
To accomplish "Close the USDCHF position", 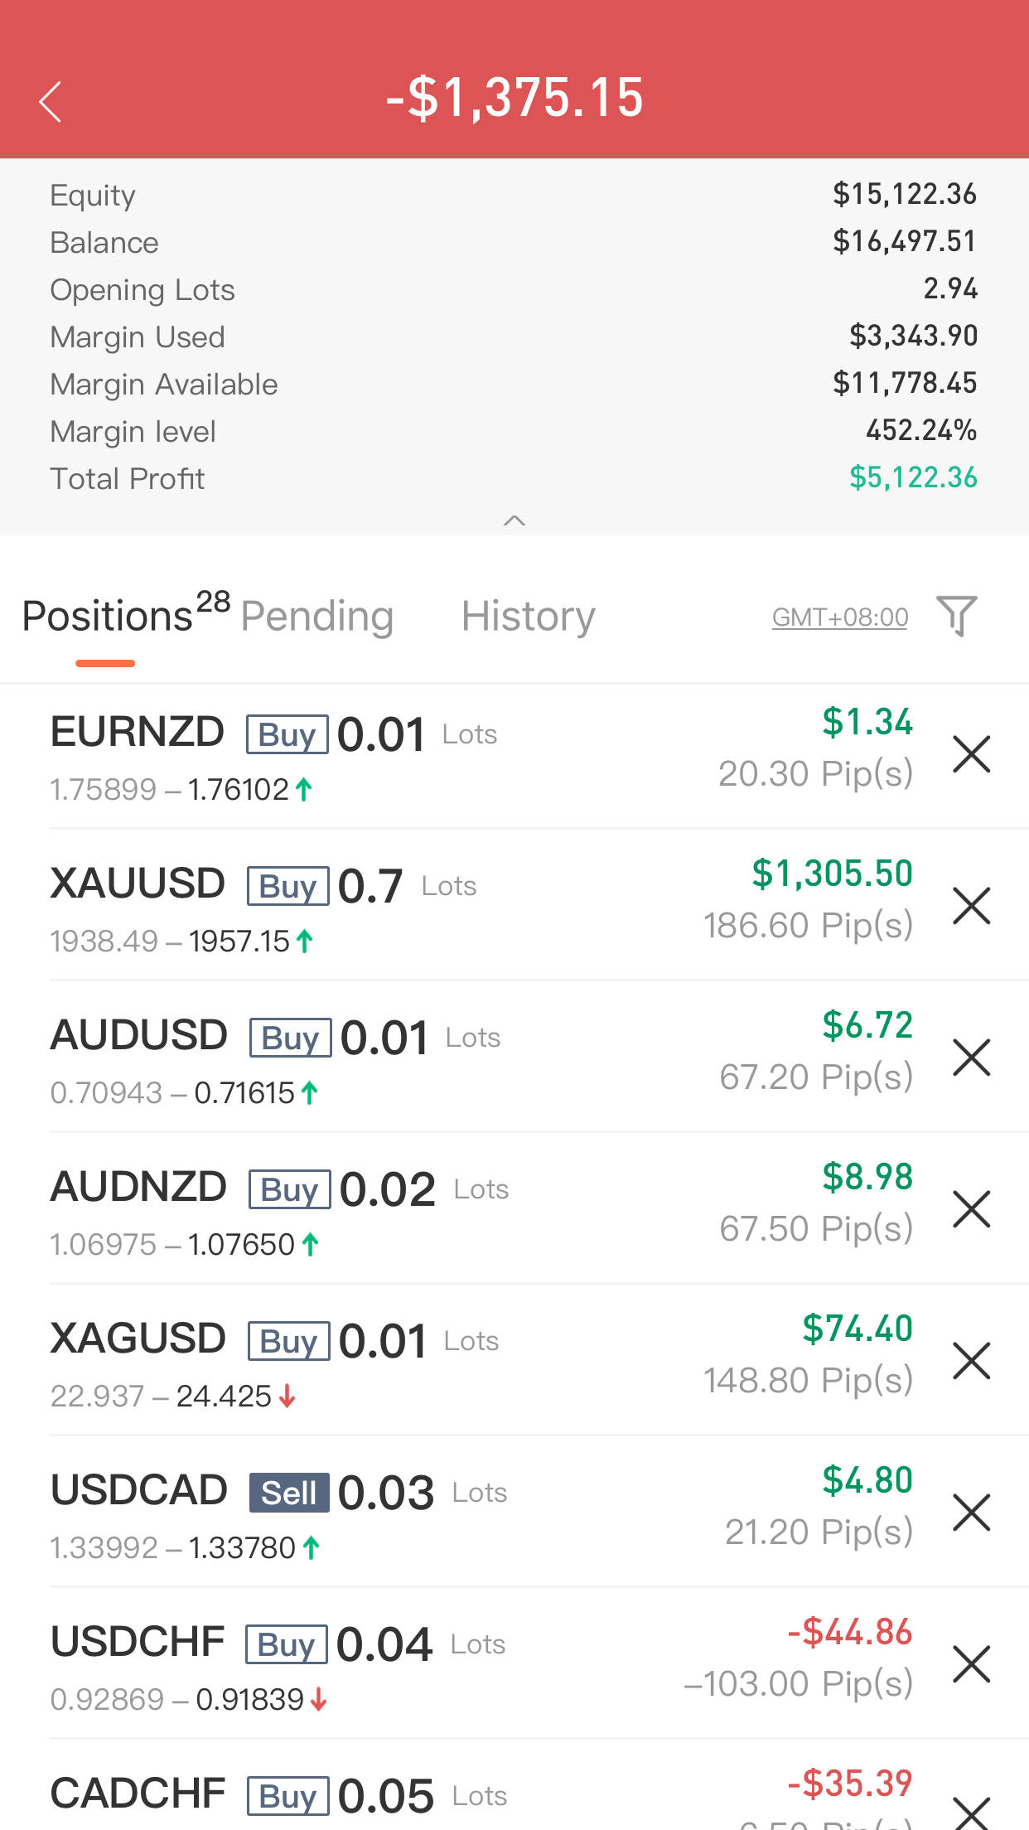I will tap(971, 1664).
